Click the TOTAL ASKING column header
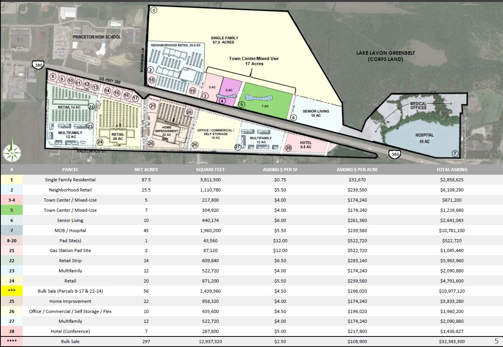The height and width of the screenshot is (347, 503). [452, 170]
